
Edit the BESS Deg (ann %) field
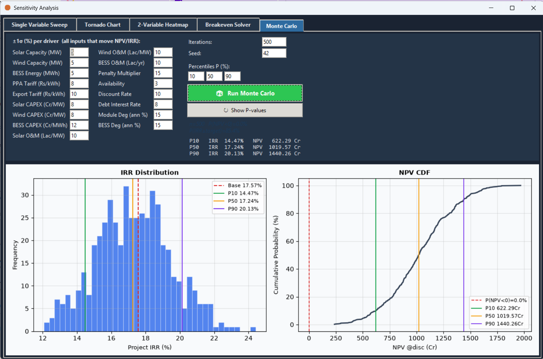(163, 125)
